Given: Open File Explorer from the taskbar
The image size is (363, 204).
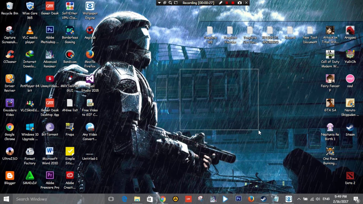Looking at the screenshot, I should (x=137, y=199).
